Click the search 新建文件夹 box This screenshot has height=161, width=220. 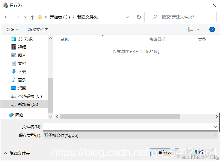(x=182, y=17)
